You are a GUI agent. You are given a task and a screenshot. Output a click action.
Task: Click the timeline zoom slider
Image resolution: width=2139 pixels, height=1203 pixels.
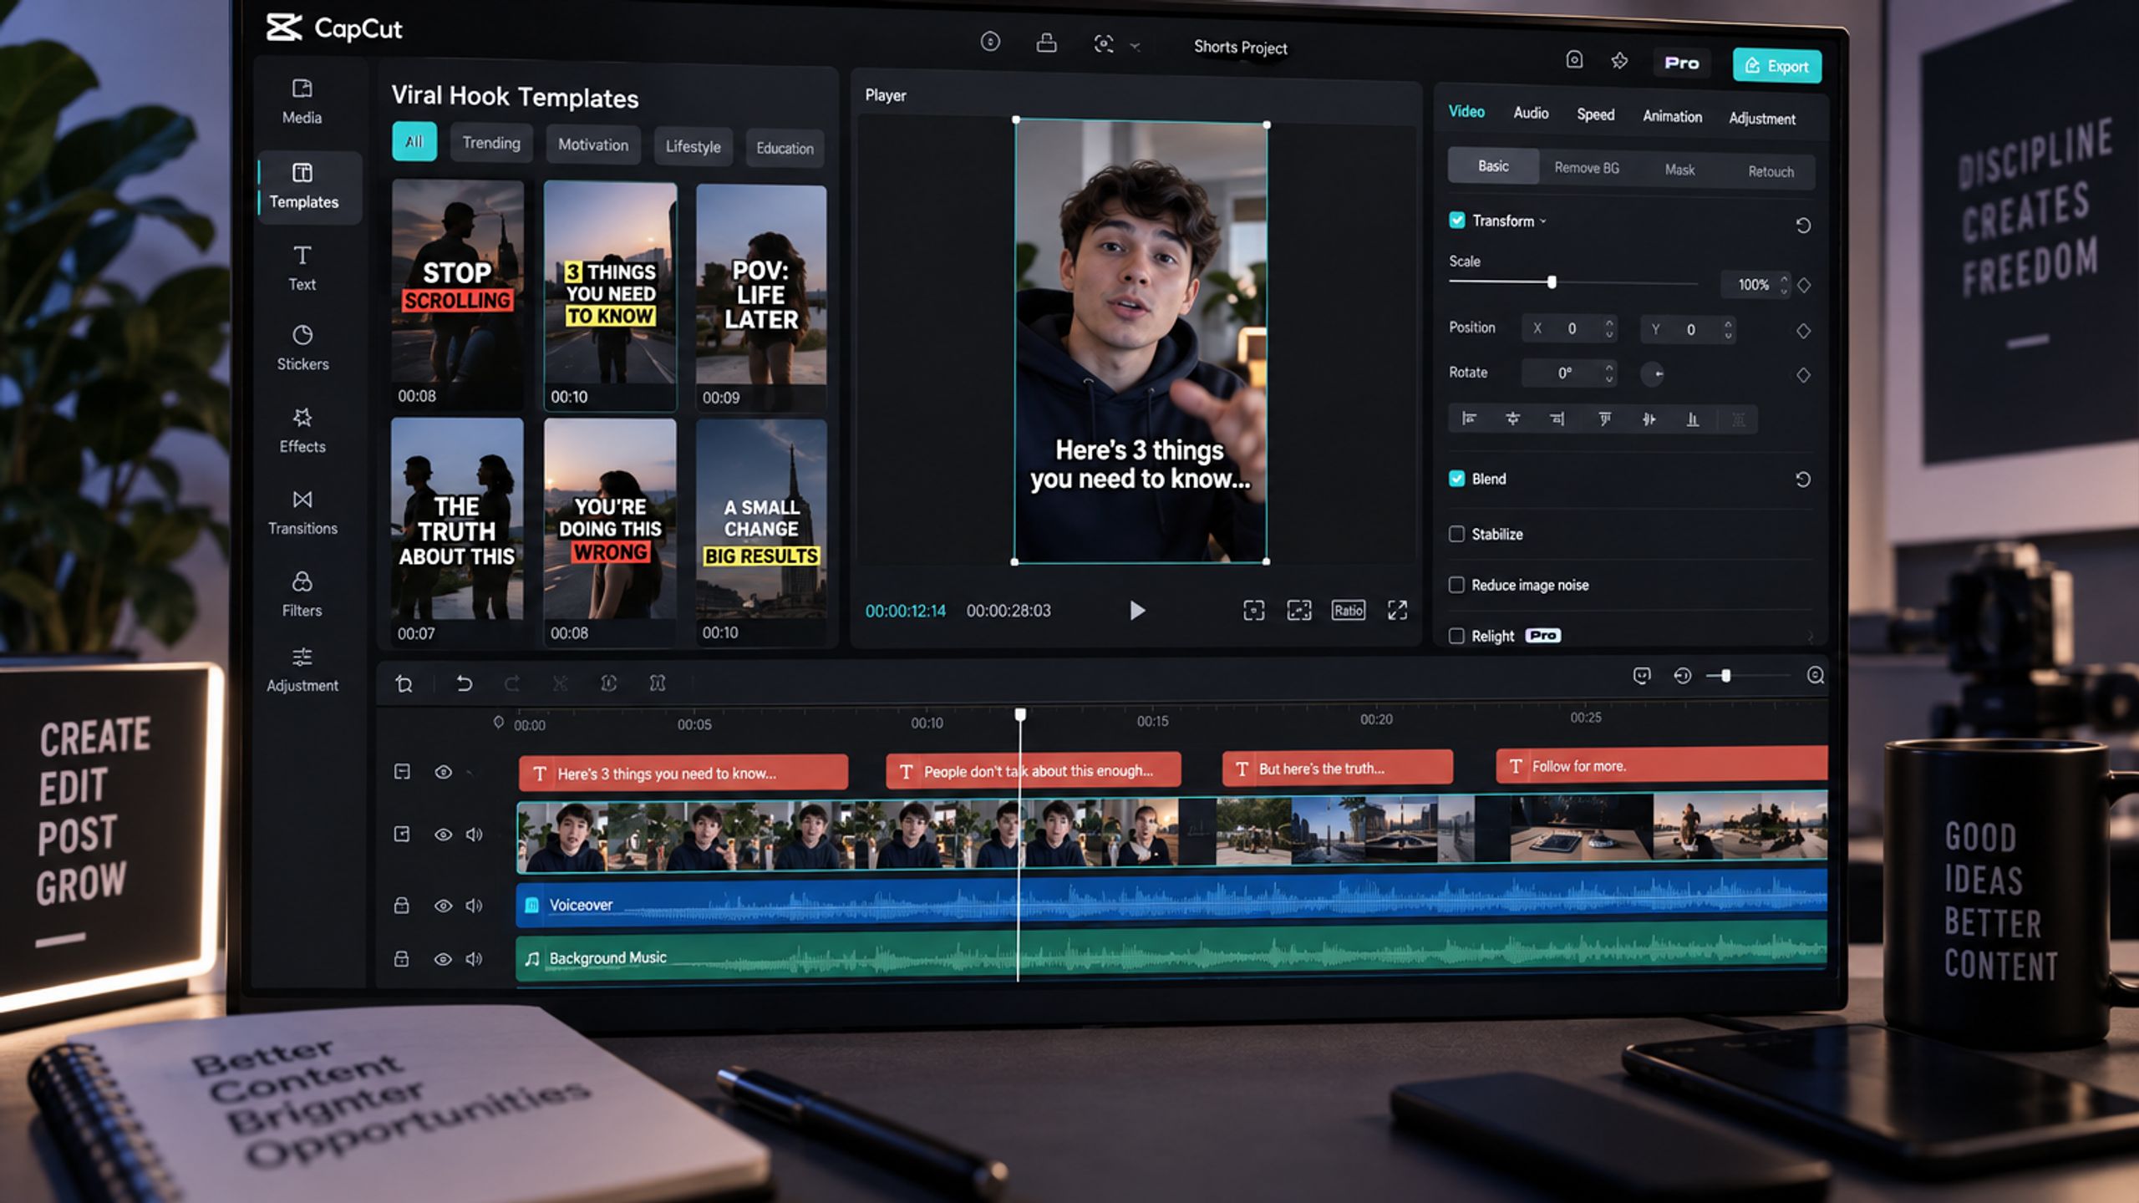[x=1748, y=675]
